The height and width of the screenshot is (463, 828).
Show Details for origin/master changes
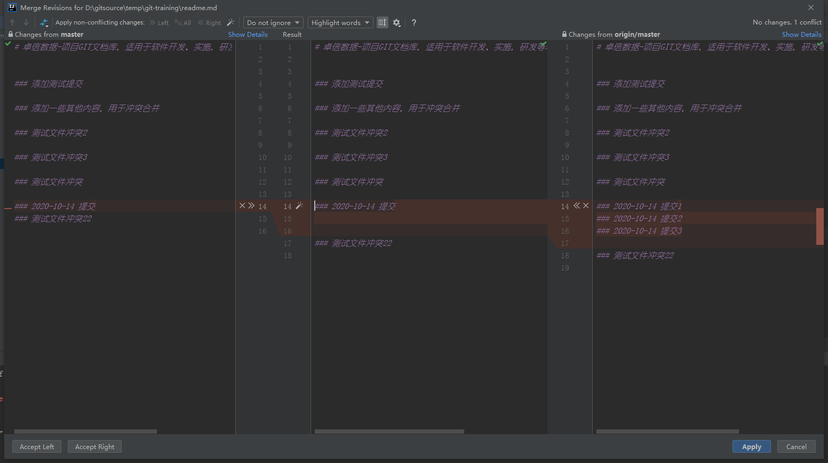pos(802,34)
